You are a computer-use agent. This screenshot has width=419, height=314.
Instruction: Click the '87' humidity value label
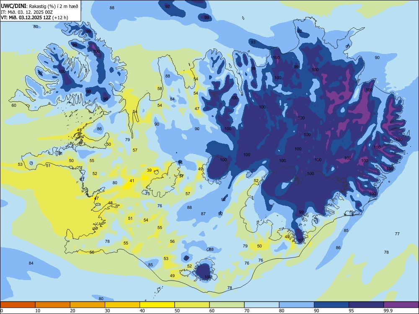click(x=203, y=214)
